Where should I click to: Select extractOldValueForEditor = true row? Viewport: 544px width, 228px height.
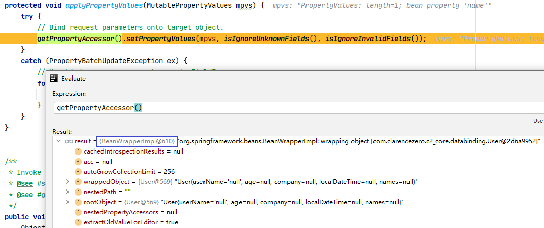(x=298, y=222)
